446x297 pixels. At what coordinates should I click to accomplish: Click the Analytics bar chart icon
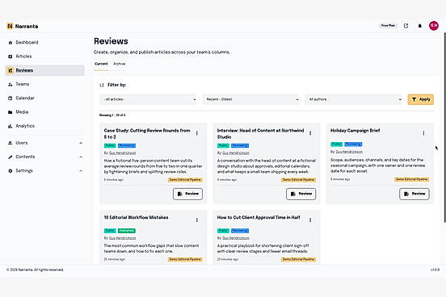(x=11, y=126)
